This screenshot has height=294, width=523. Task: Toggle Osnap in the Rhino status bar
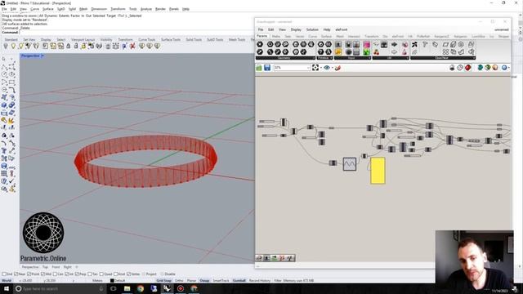[x=204, y=281]
